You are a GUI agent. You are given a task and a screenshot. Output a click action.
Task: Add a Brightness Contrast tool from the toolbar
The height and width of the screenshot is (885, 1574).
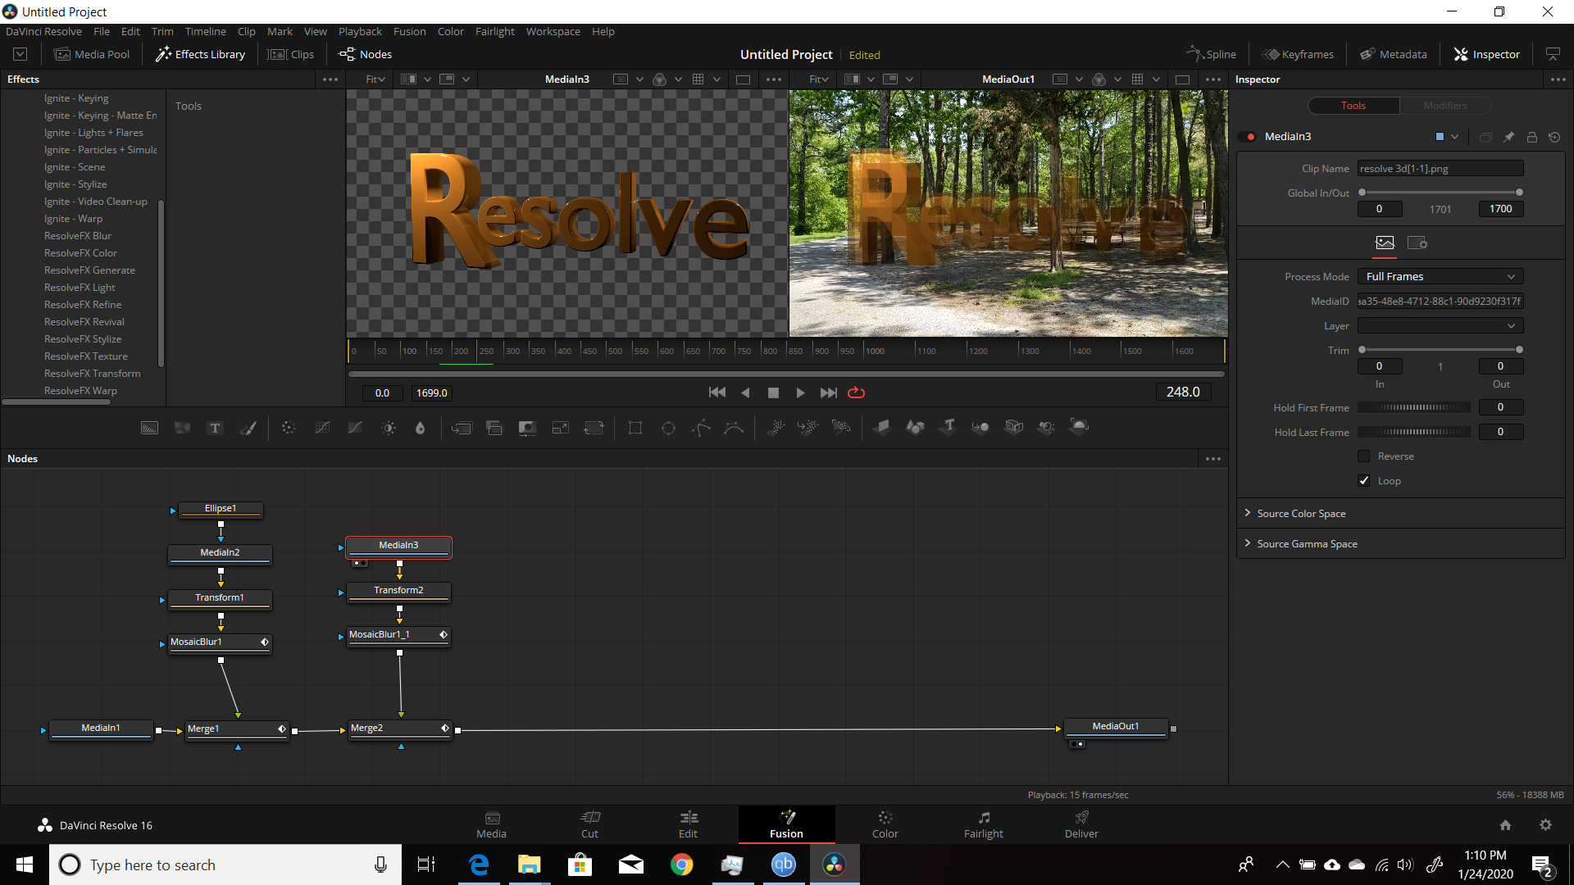pyautogui.click(x=389, y=428)
